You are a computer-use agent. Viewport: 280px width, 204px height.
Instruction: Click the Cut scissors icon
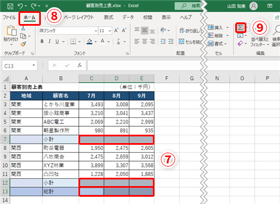pyautogui.click(x=23, y=28)
